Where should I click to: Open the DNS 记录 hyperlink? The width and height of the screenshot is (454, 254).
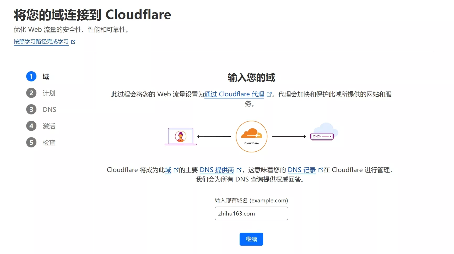pos(301,170)
